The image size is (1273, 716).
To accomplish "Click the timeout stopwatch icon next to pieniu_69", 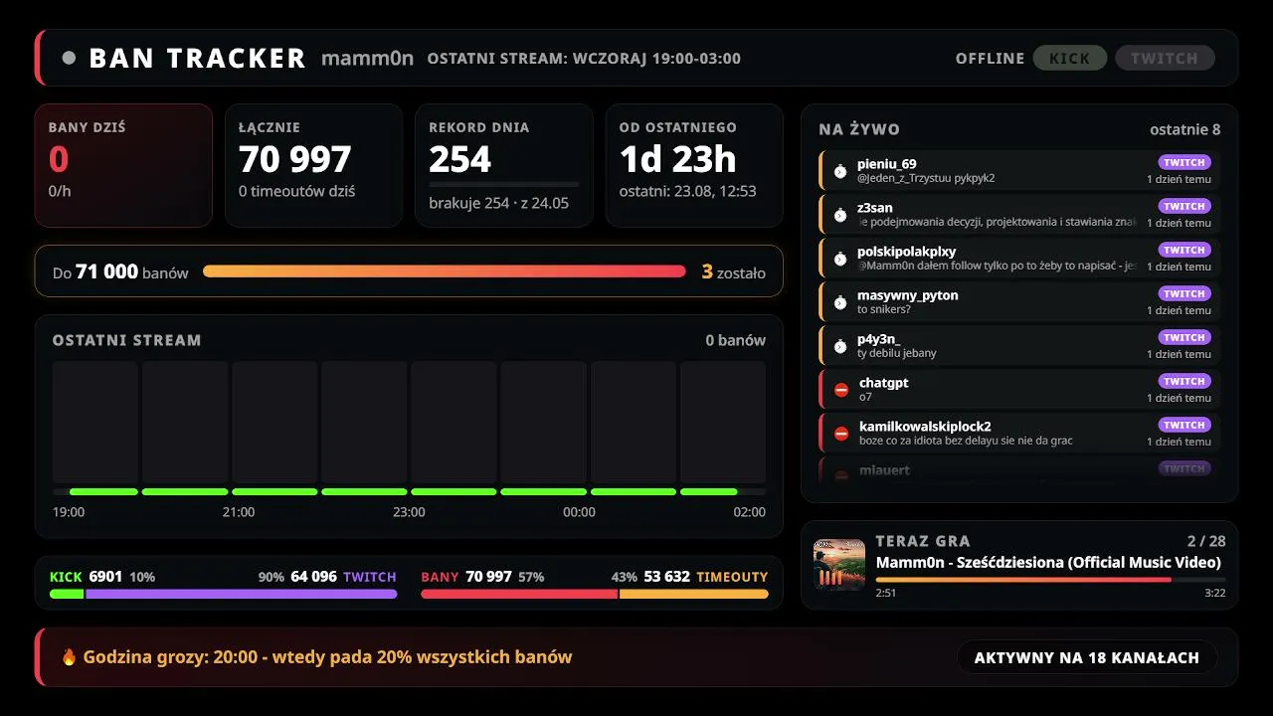I will [840, 171].
